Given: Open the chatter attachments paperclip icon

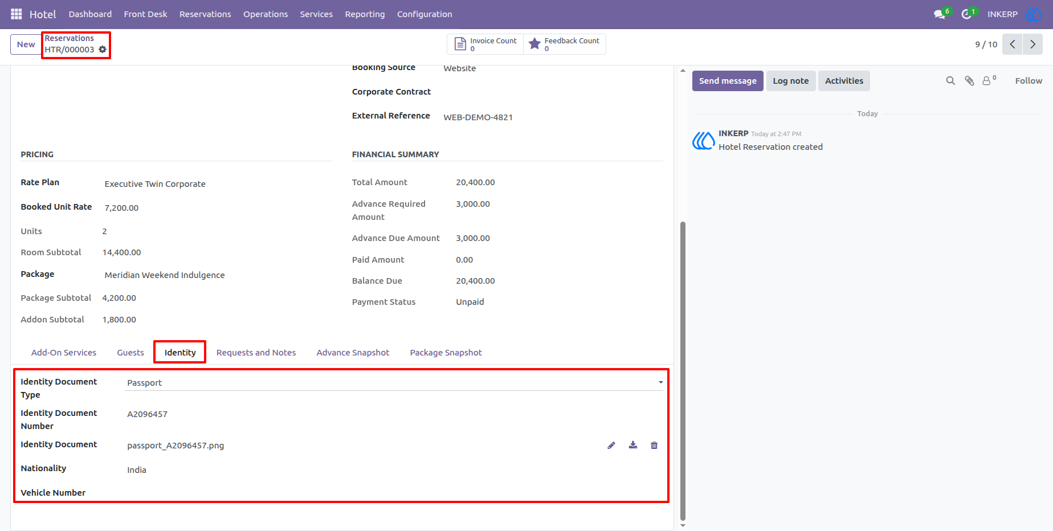Looking at the screenshot, I should point(969,81).
